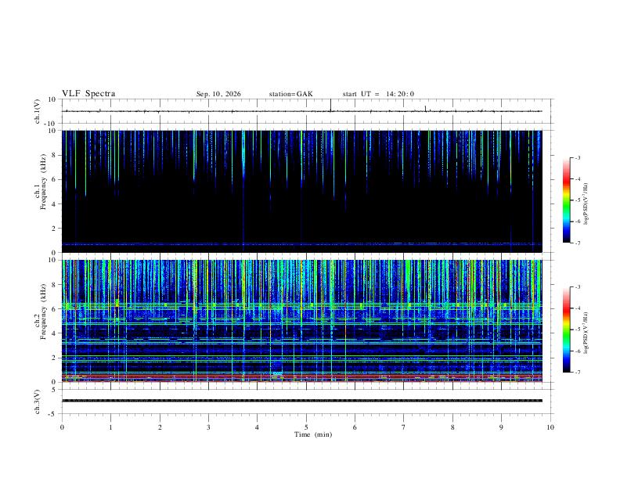Click the large spike in ch.1 voltage trace
The width and height of the screenshot is (620, 479).
tap(330, 105)
